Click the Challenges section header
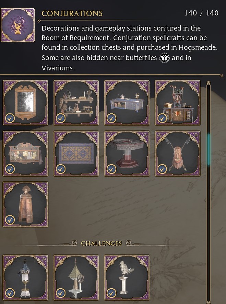The image size is (226, 304). pyautogui.click(x=101, y=243)
